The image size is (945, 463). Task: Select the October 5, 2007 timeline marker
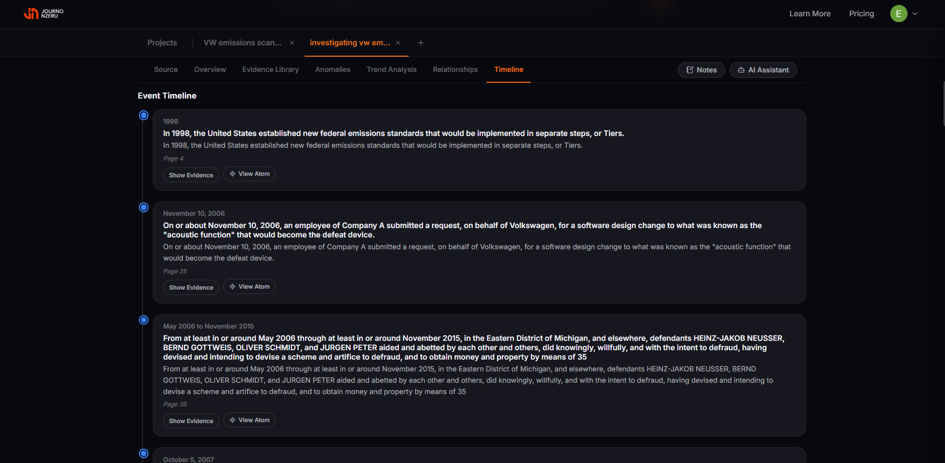pyautogui.click(x=143, y=453)
